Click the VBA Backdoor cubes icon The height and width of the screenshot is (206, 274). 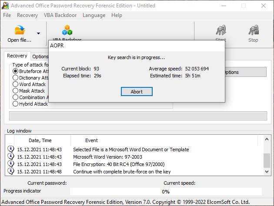tap(67, 30)
